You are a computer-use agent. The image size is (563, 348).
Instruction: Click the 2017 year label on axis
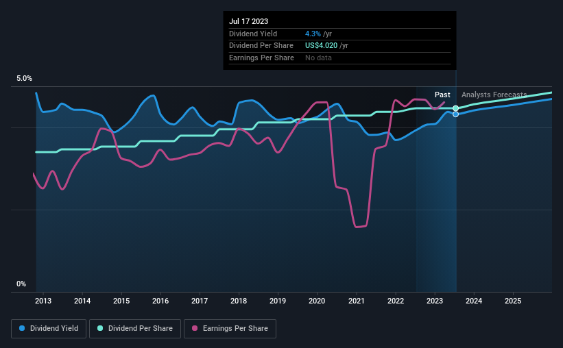point(200,301)
